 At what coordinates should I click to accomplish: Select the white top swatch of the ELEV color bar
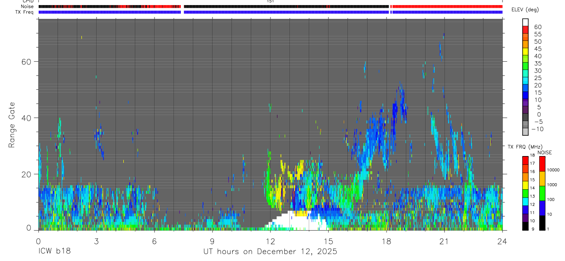(x=525, y=22)
